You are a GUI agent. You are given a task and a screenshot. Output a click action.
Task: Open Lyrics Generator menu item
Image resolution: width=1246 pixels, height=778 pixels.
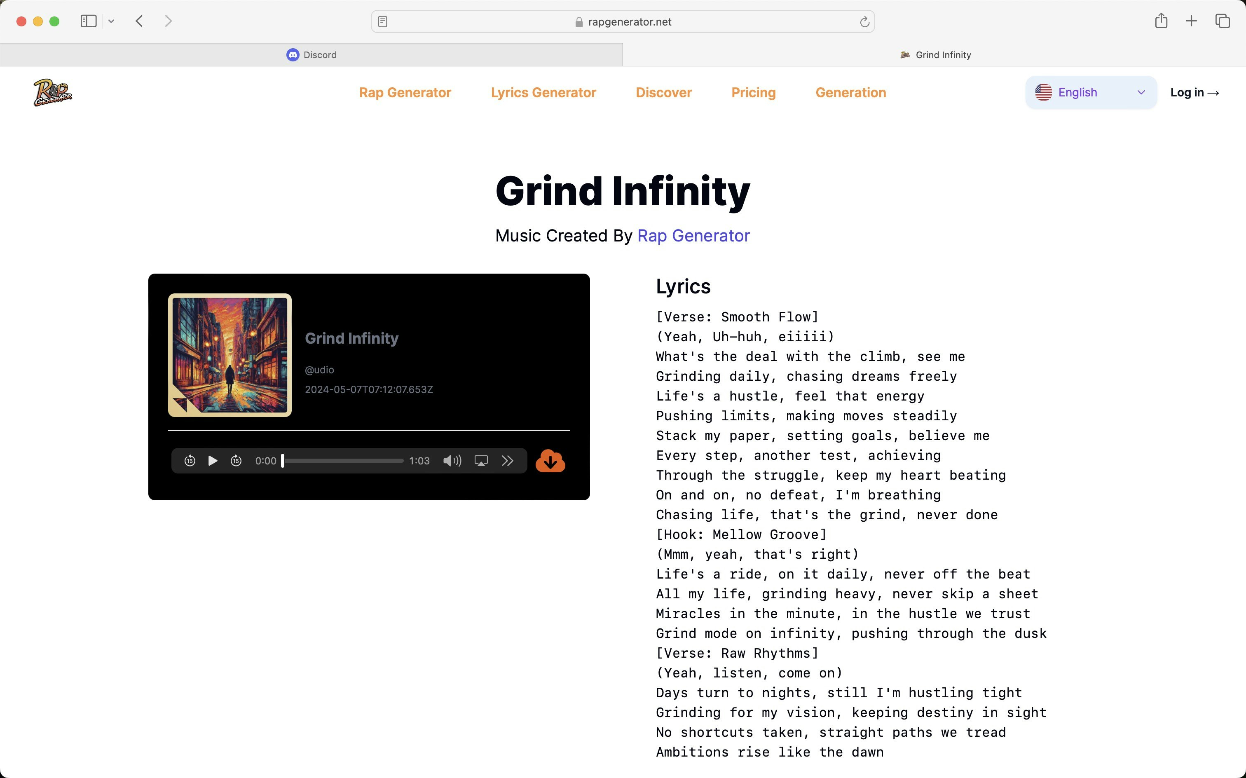[x=543, y=93]
